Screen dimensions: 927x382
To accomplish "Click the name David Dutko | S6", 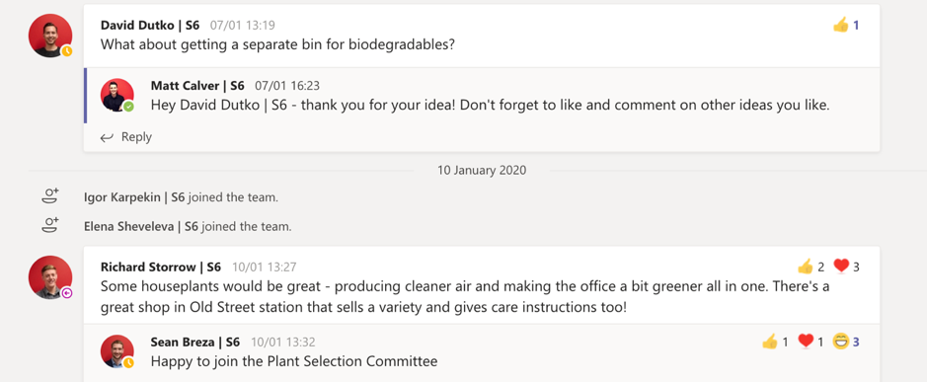I will coord(150,26).
